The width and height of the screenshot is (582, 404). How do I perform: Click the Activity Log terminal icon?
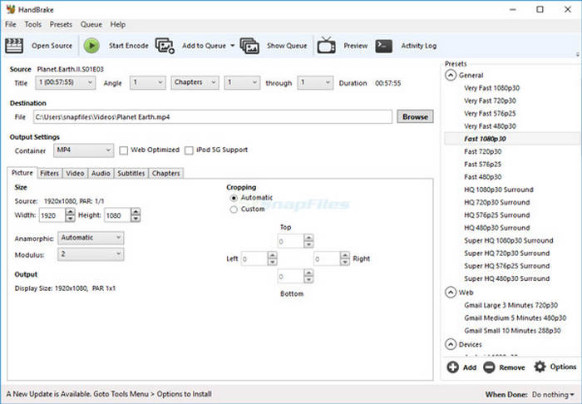(x=384, y=46)
